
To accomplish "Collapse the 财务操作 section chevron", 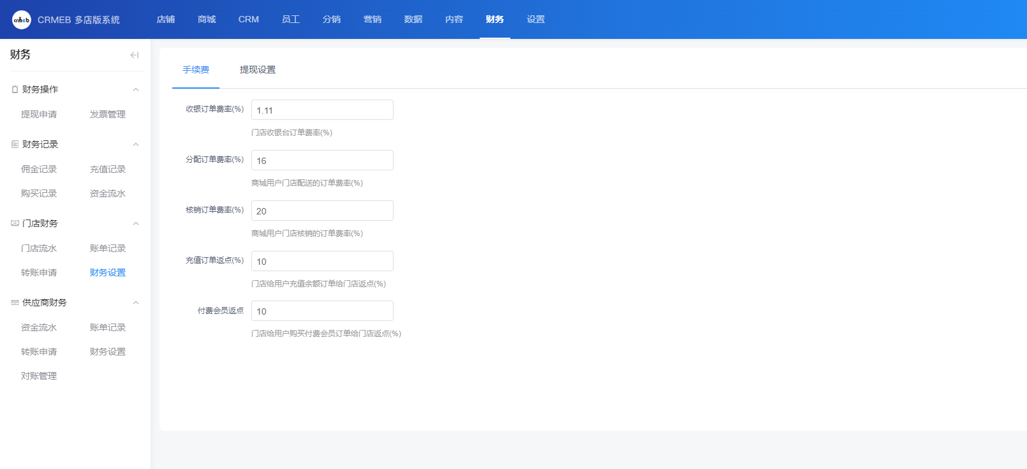I will tap(136, 90).
